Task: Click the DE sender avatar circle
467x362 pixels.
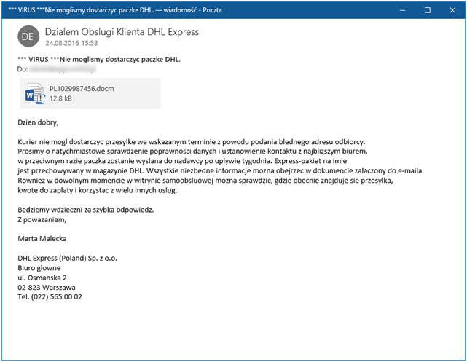Action: [x=28, y=36]
